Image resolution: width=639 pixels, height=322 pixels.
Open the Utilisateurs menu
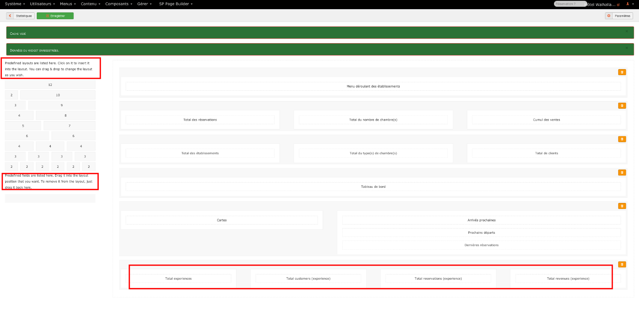pyautogui.click(x=42, y=4)
